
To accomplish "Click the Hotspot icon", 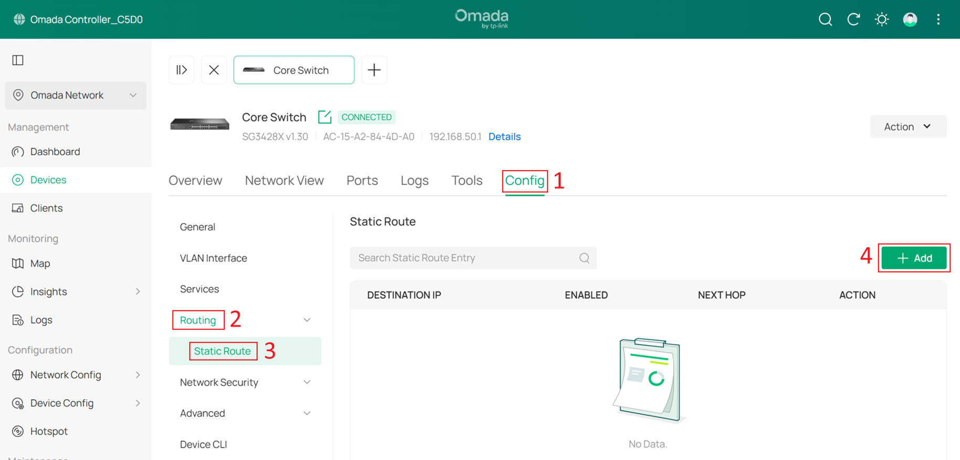I will [18, 431].
